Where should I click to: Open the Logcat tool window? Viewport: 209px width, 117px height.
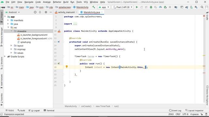coord(34,110)
